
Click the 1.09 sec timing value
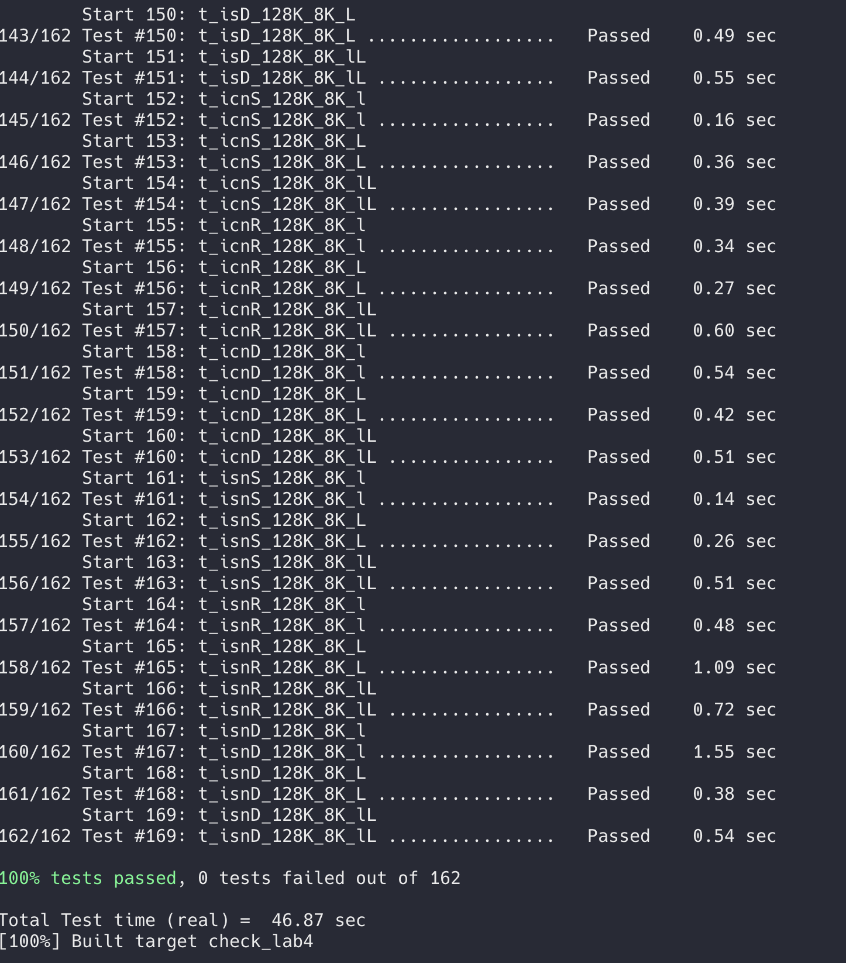click(734, 668)
